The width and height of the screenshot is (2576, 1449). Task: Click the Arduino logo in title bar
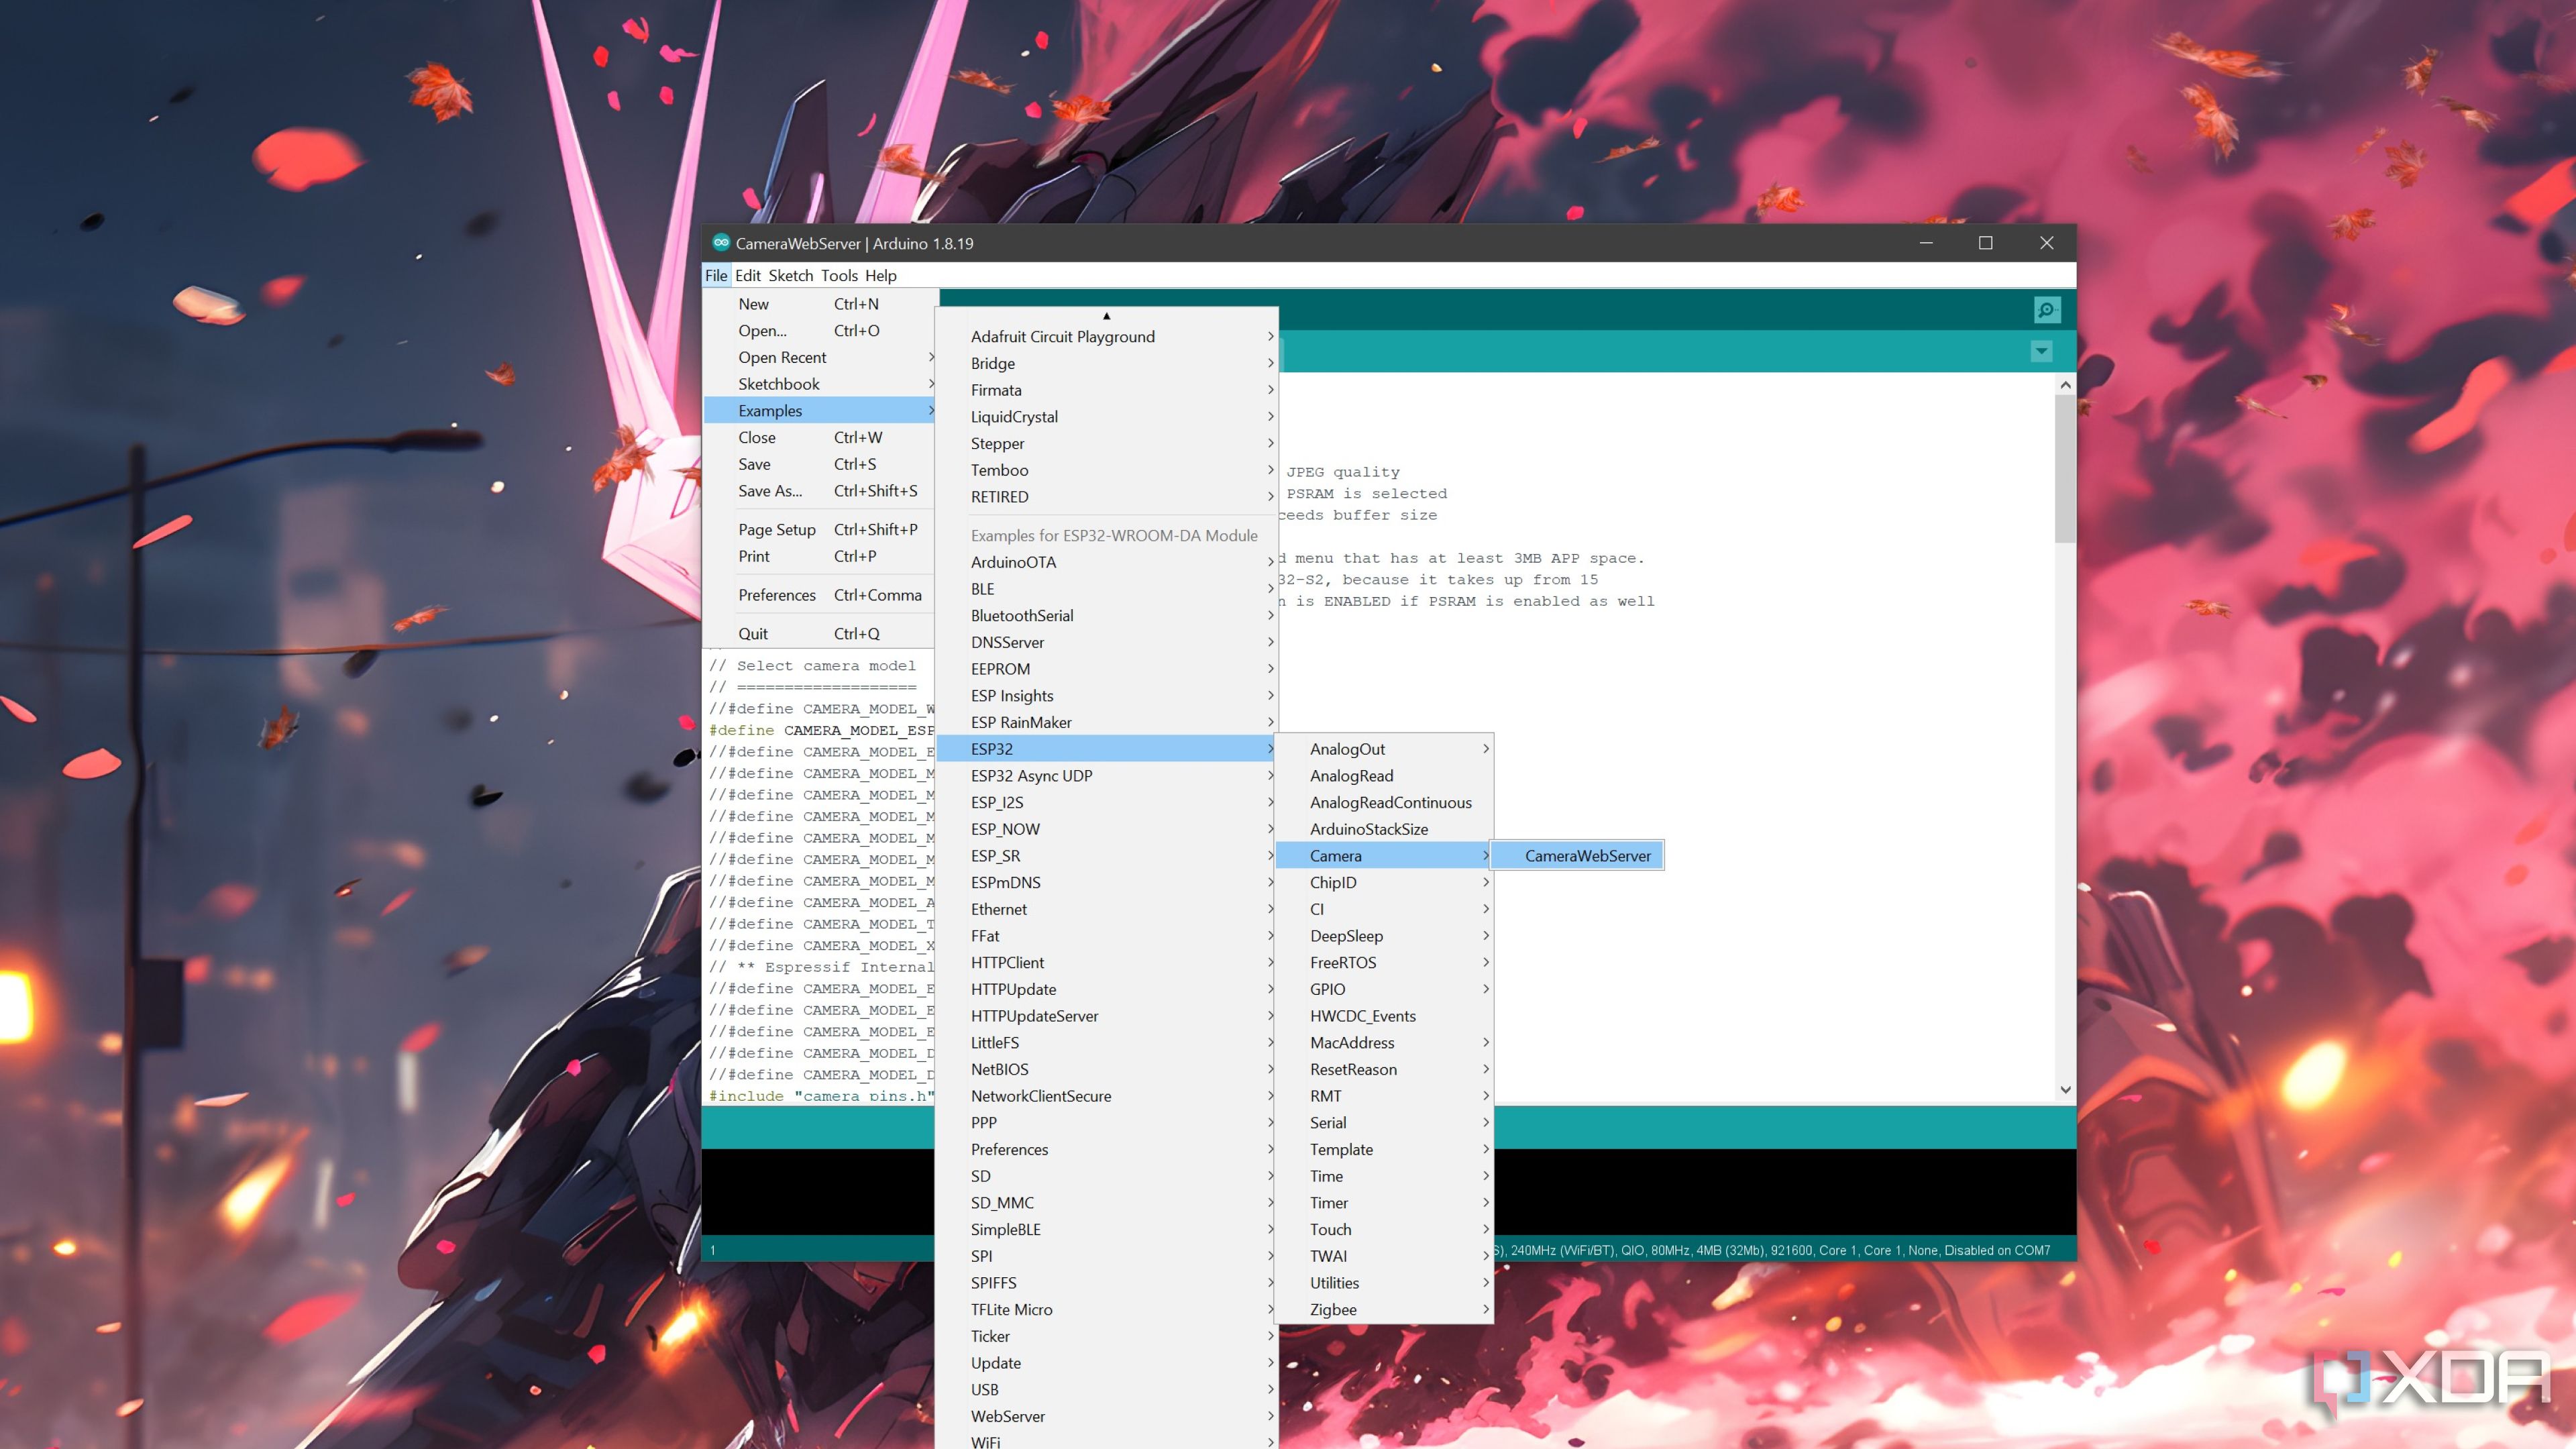pyautogui.click(x=720, y=243)
